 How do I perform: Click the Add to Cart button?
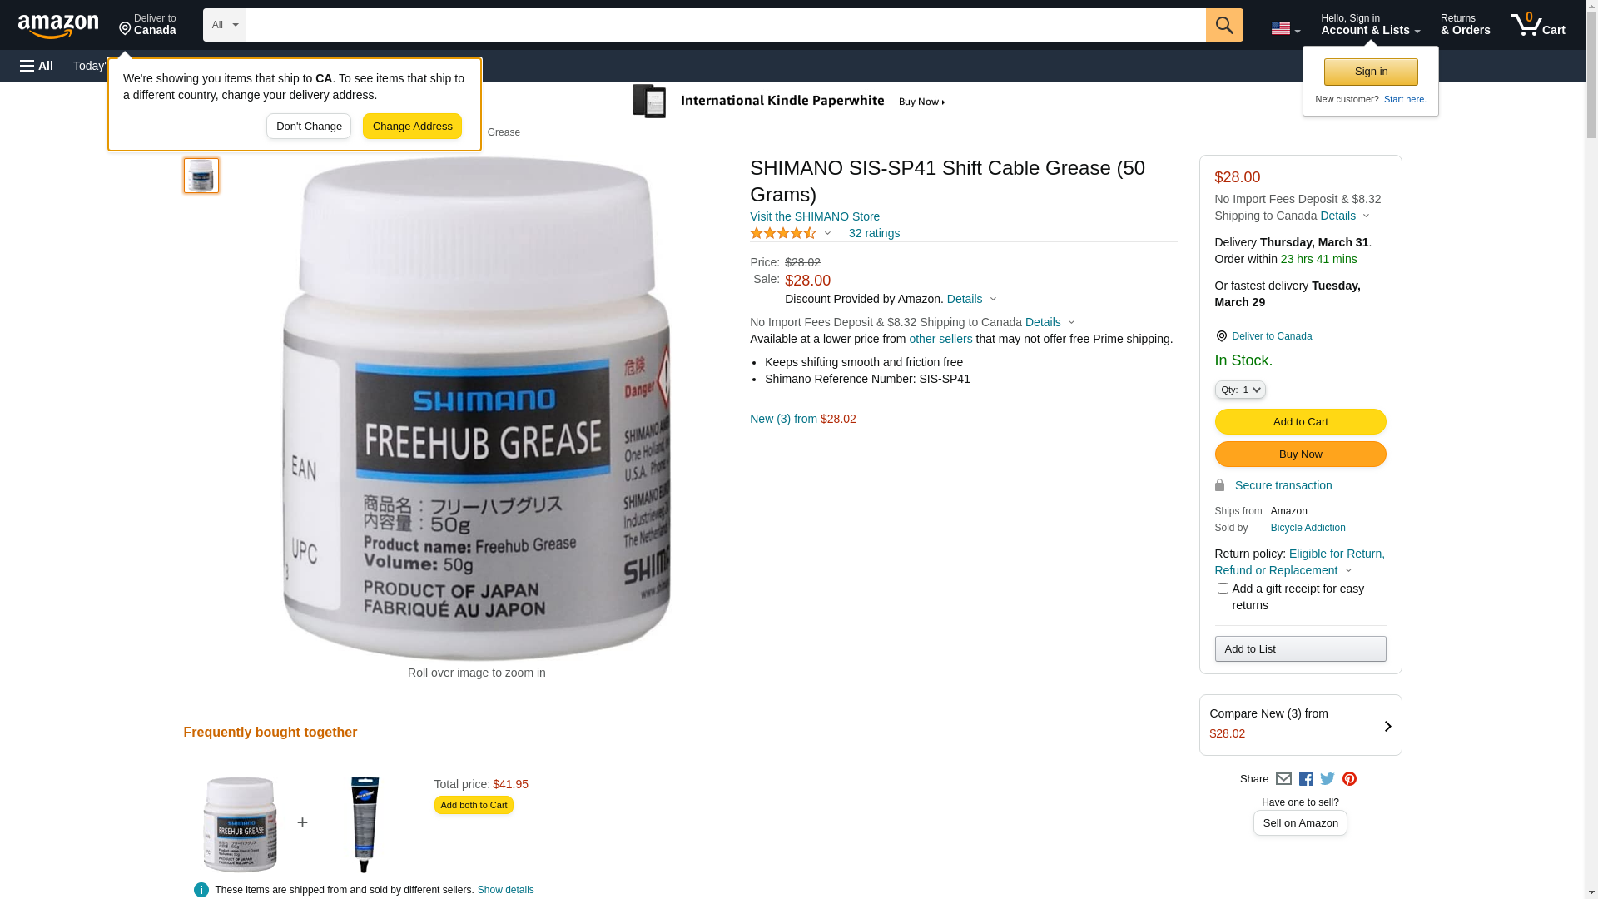click(x=1300, y=422)
